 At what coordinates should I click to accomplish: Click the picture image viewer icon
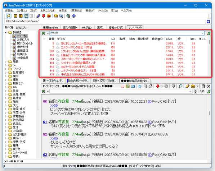pos(127,86)
